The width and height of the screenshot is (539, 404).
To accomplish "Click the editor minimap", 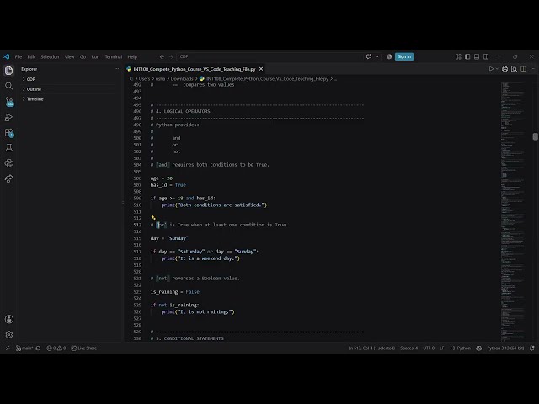I will (x=513, y=211).
